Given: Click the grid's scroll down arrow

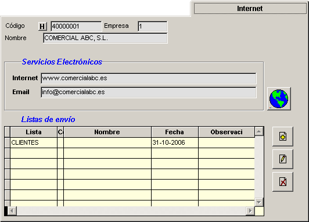Looking at the screenshot, I should pyautogui.click(x=259, y=202).
